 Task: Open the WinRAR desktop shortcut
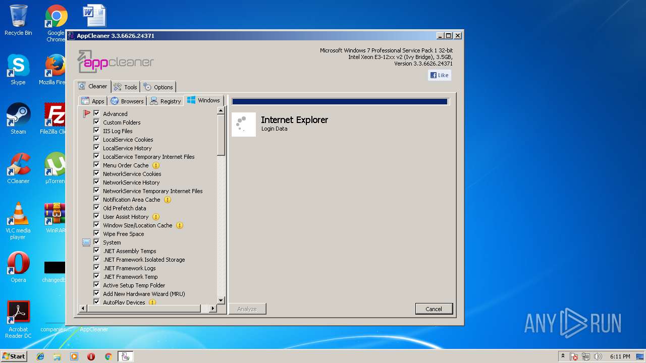pos(55,218)
